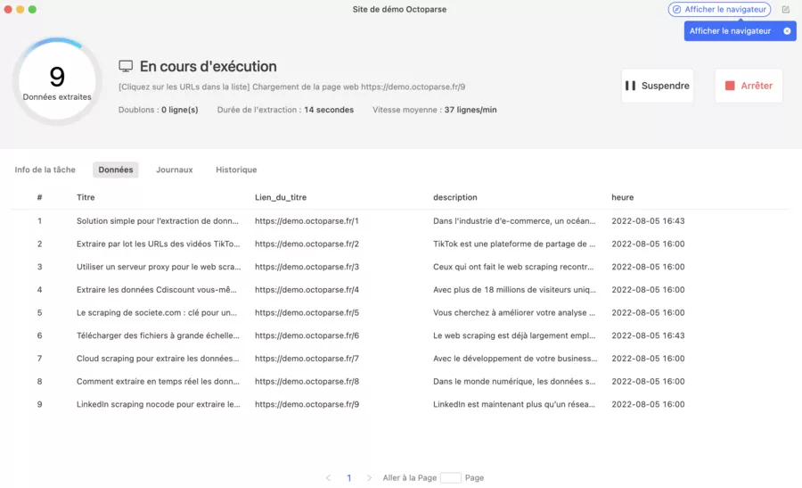Click link https://demo.octoparse.fr/2
The width and height of the screenshot is (802, 488).
[307, 244]
